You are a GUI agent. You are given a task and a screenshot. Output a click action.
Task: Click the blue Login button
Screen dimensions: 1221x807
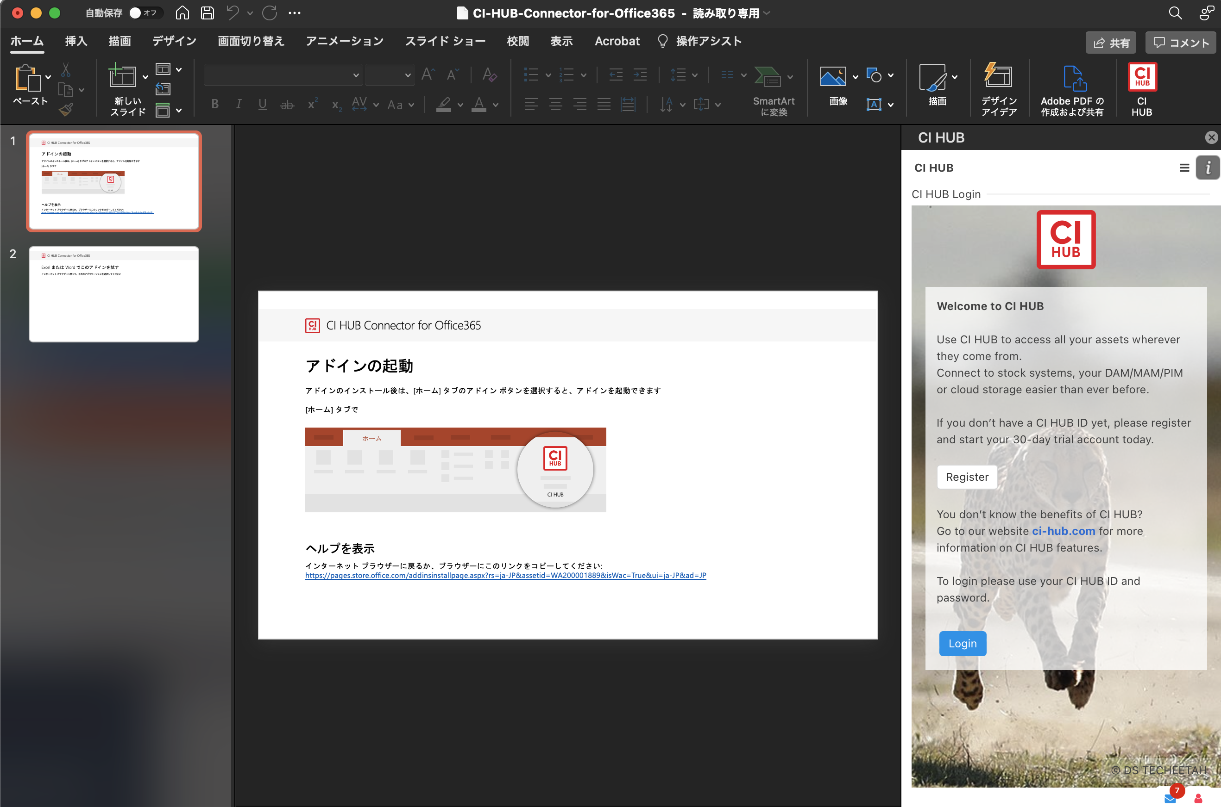point(963,643)
